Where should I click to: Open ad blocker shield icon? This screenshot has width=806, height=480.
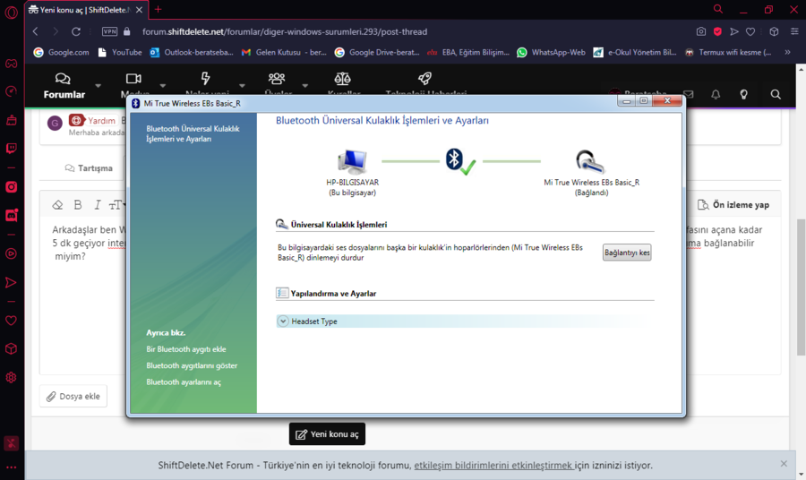[x=717, y=32]
